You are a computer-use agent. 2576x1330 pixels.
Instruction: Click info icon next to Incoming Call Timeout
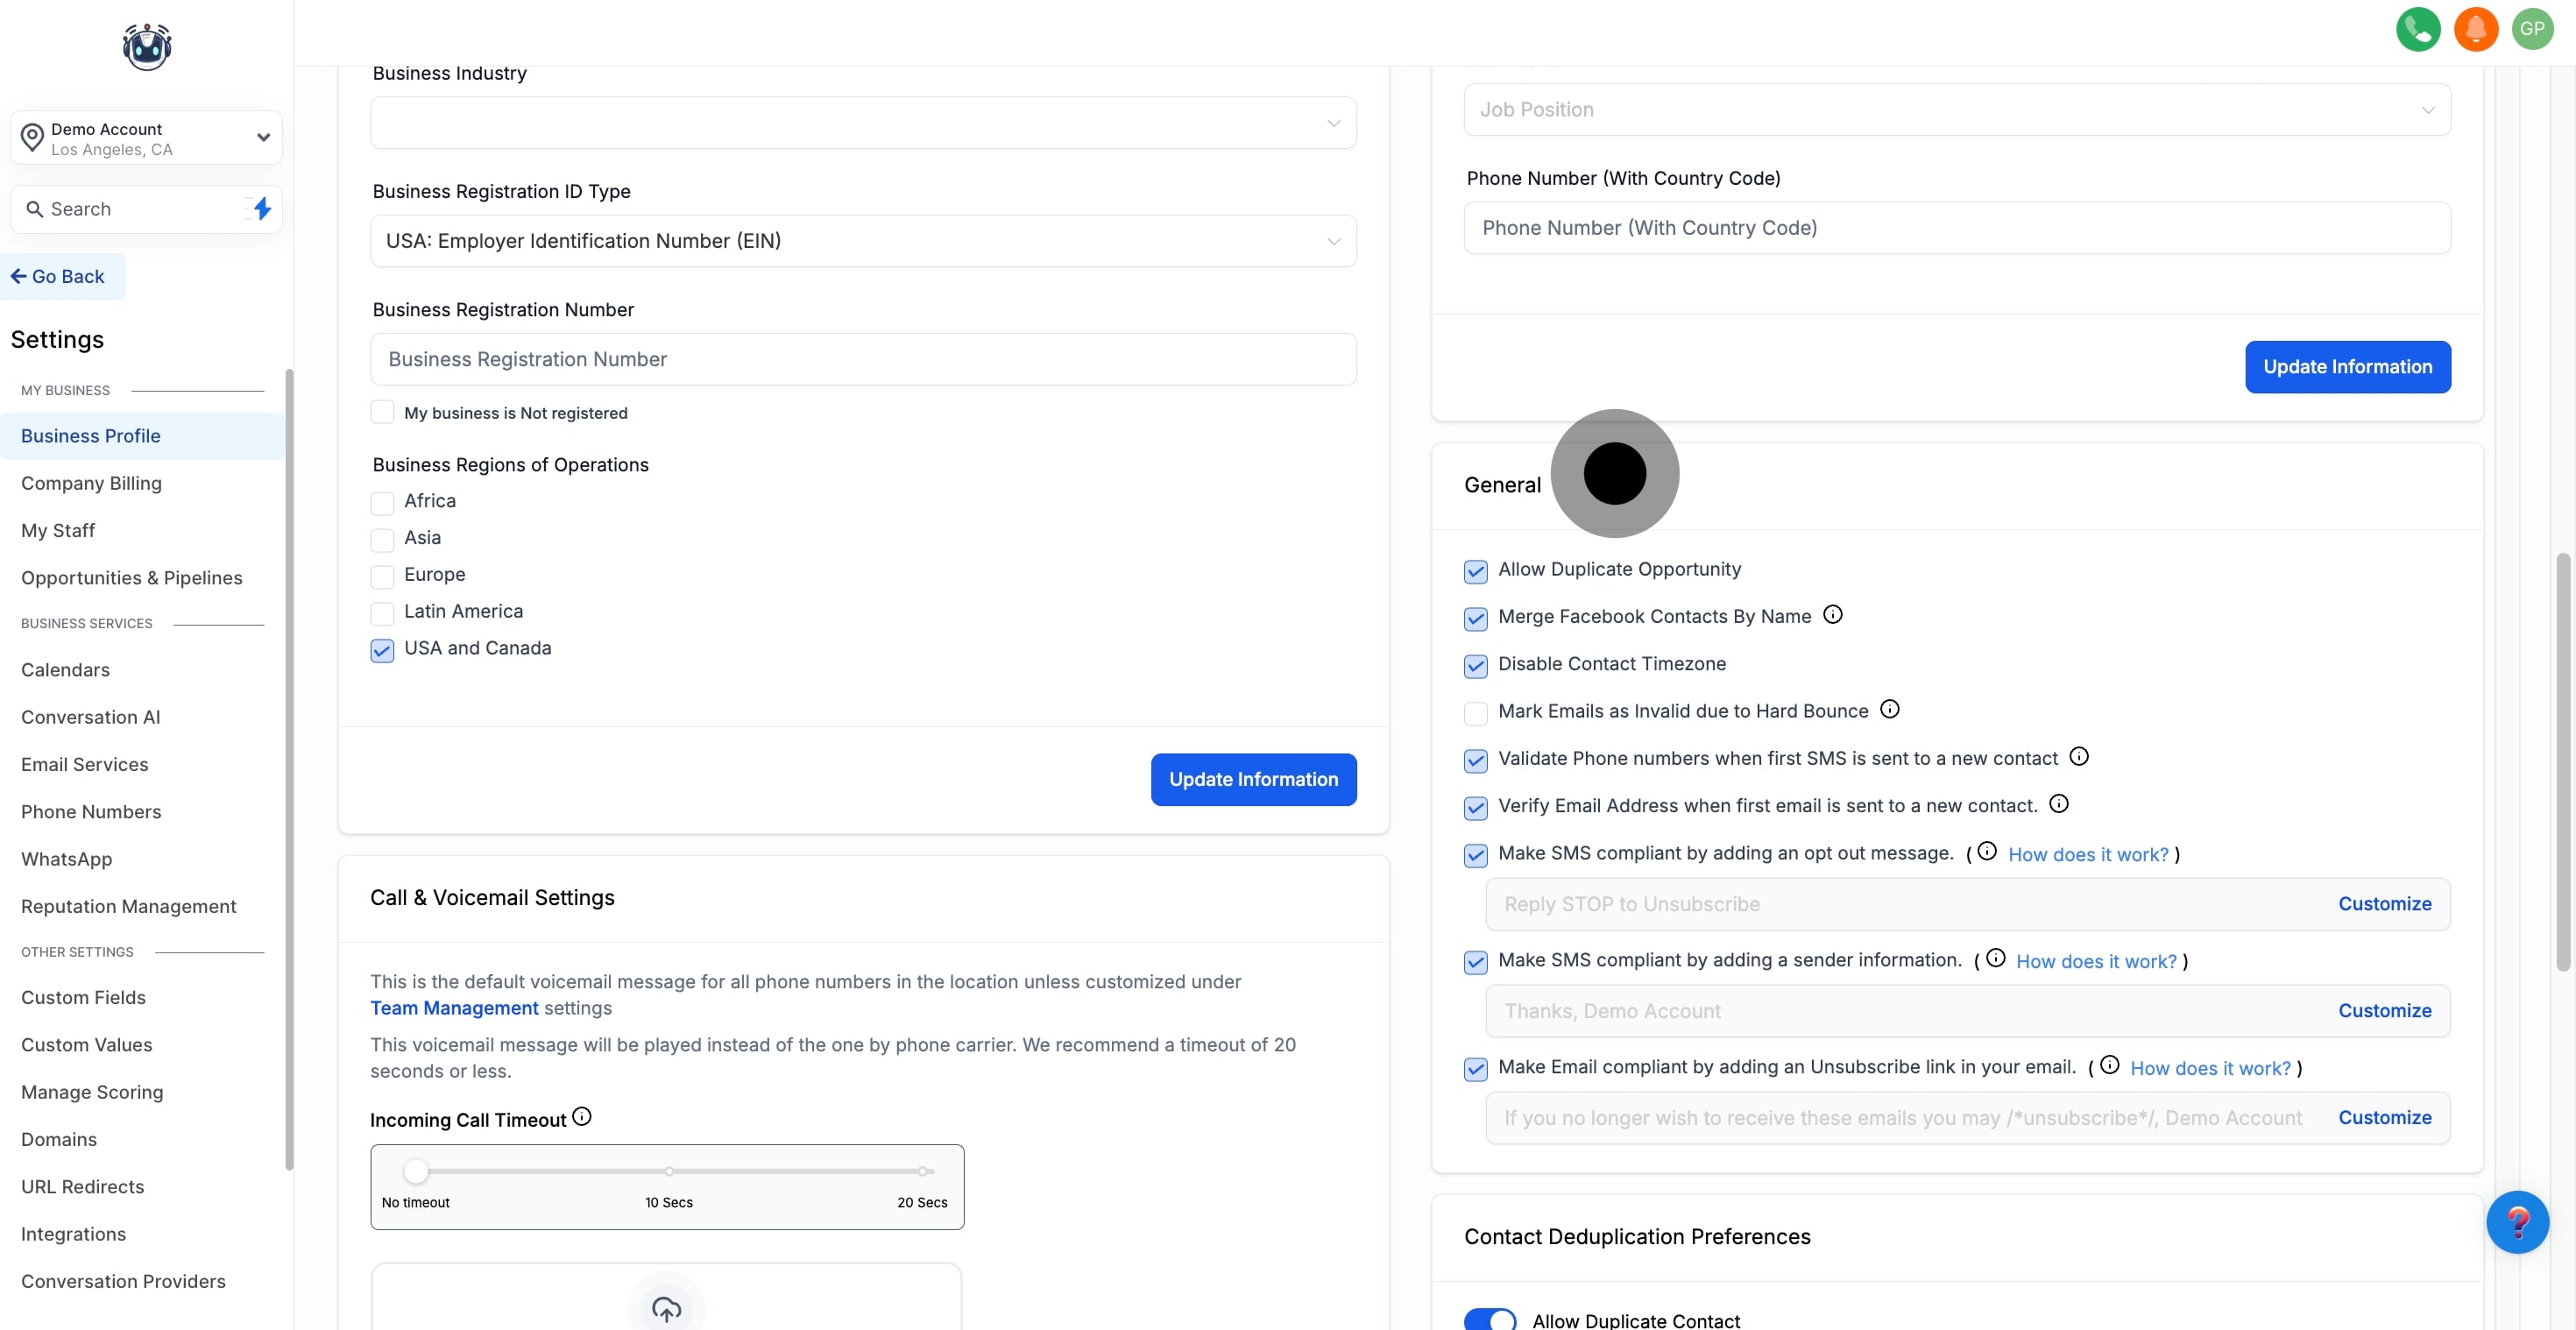coord(582,1117)
